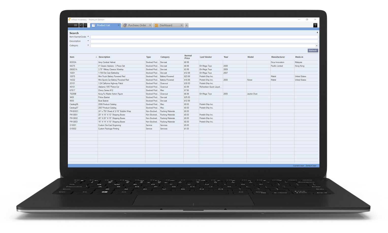Select the 'Boat Basket' row
Viewport: 388px width, 233px height.
click(193, 101)
